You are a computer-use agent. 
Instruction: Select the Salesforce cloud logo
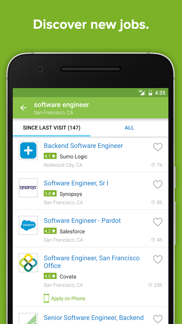pyautogui.click(x=28, y=225)
